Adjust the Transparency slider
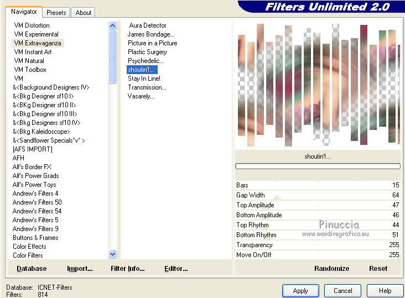The height and width of the screenshot is (298, 405). pyautogui.click(x=318, y=244)
